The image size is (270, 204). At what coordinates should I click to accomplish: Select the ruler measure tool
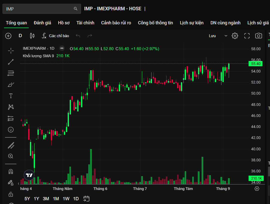(11, 146)
